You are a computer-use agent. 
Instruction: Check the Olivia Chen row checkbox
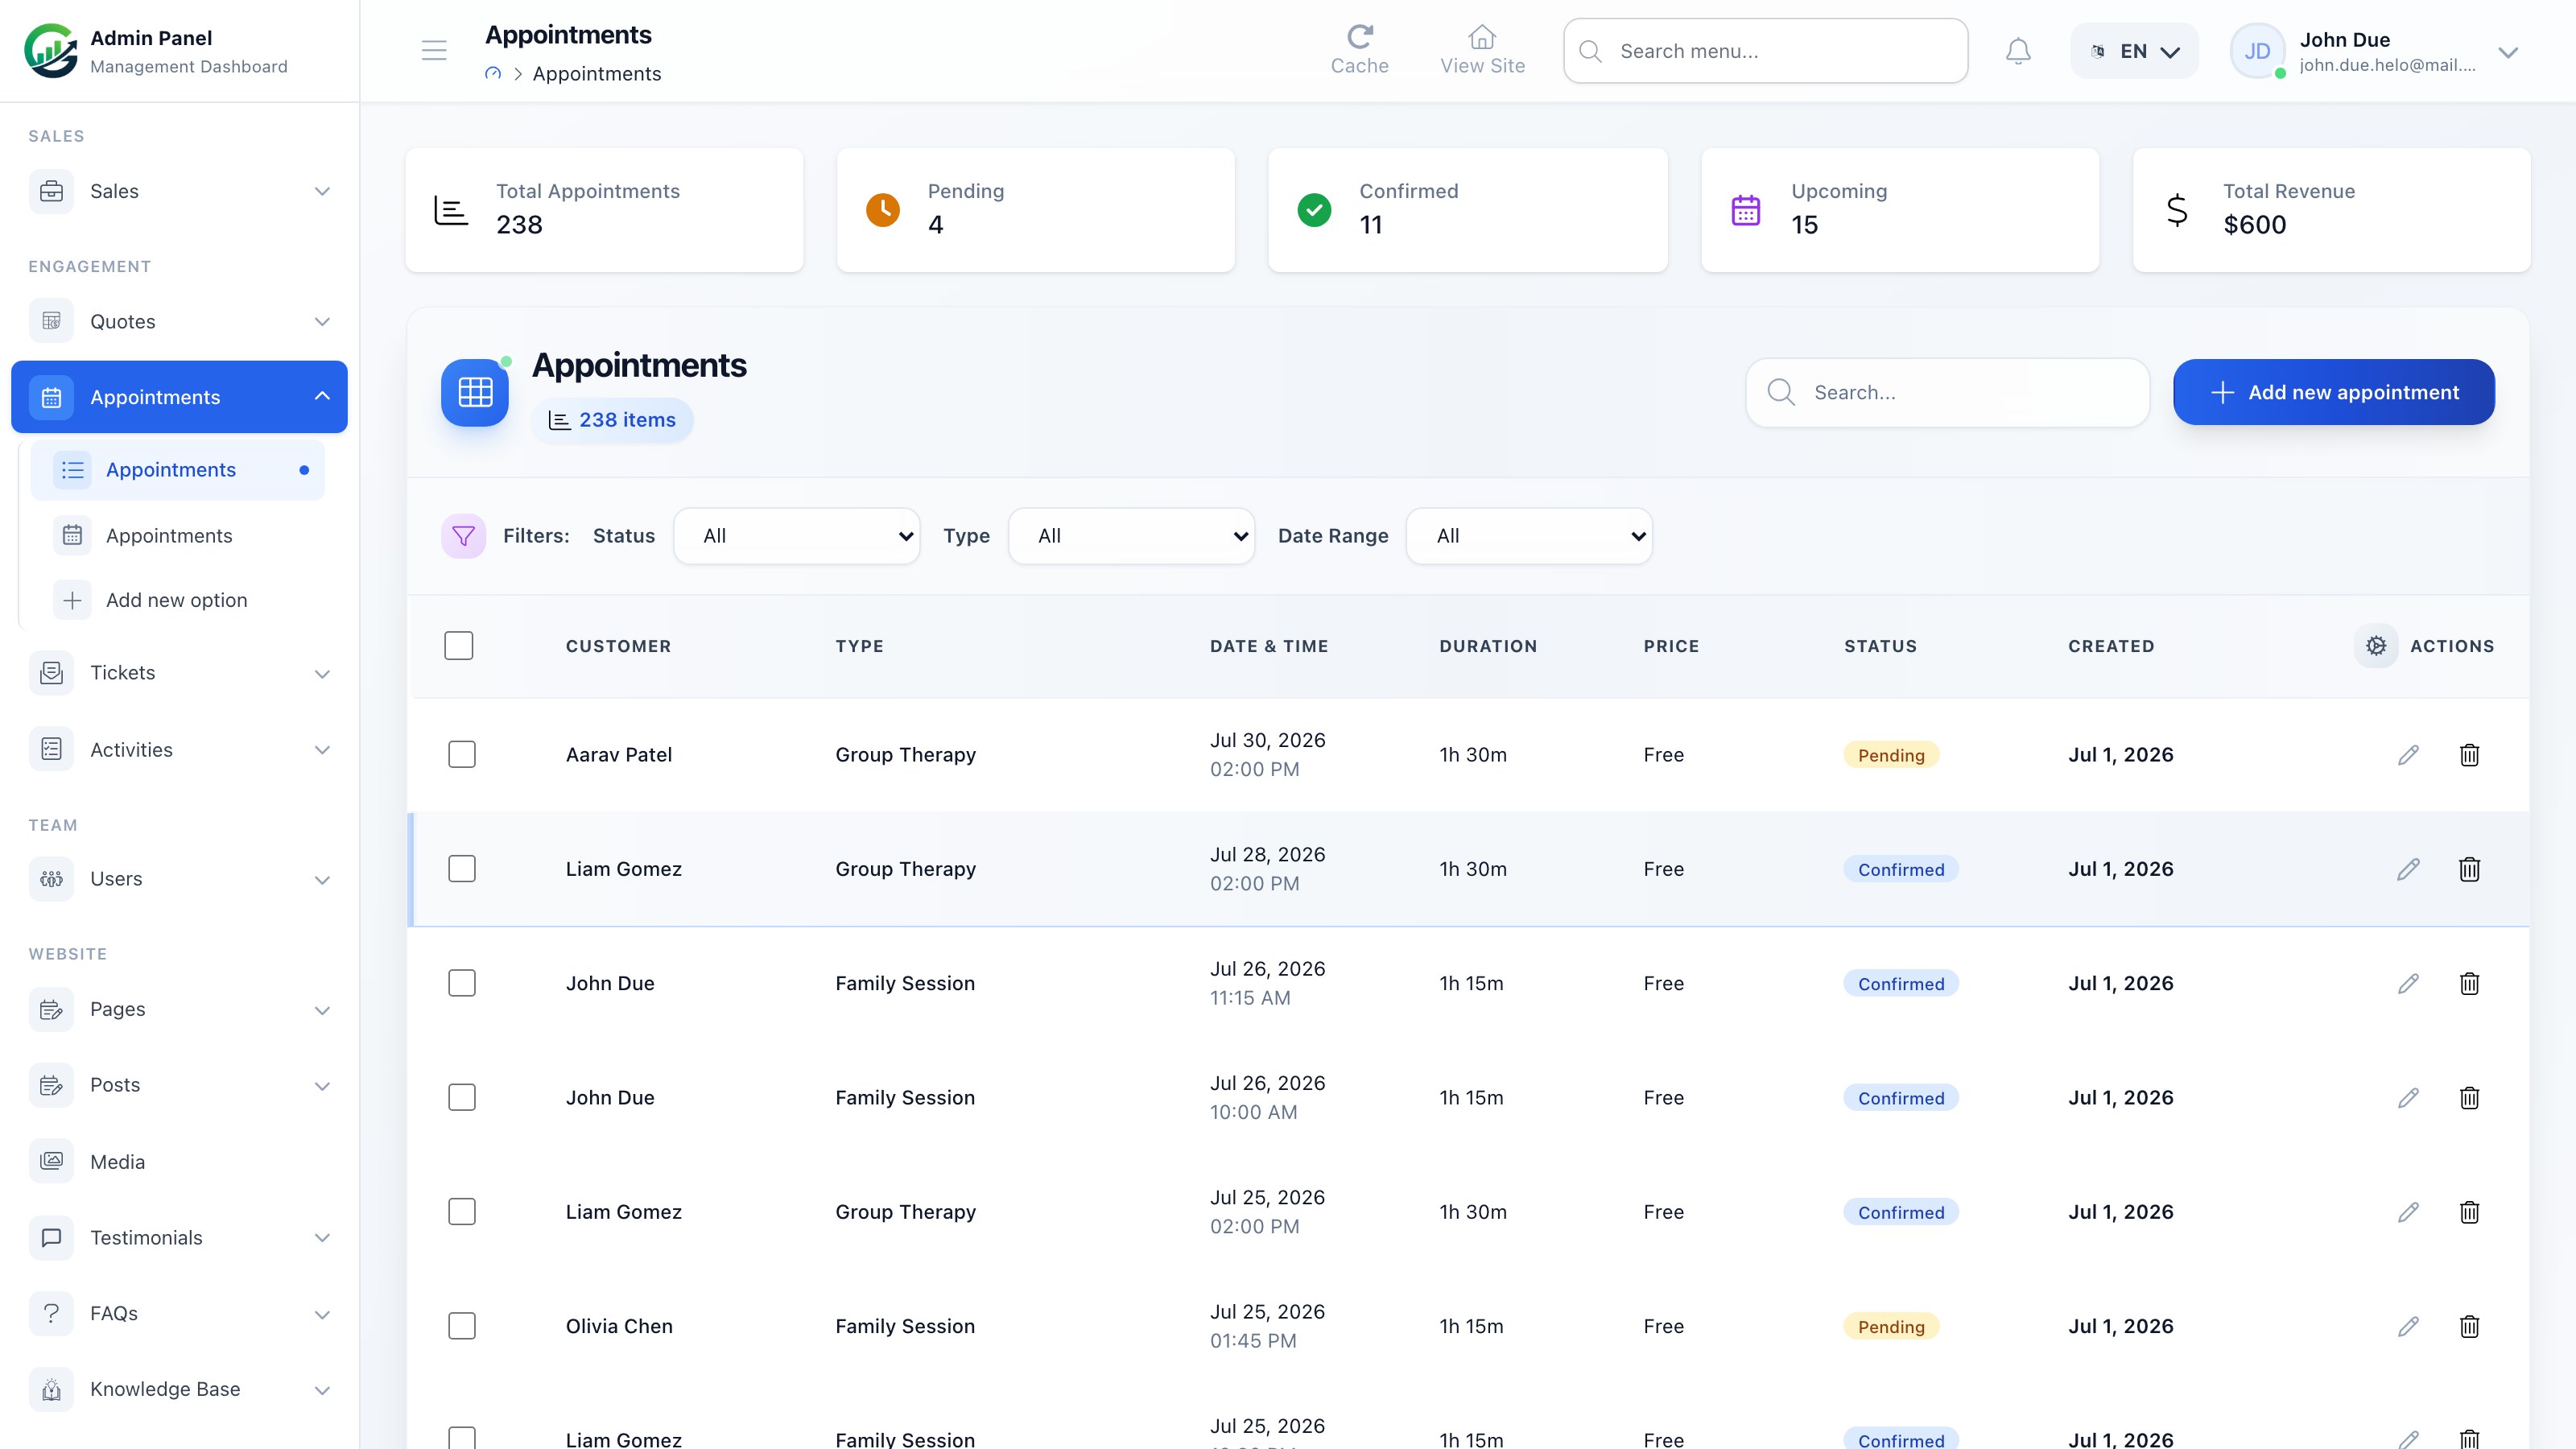tap(462, 1326)
